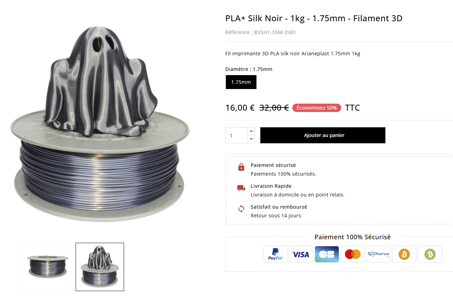Image resolution: width=453 pixels, height=297 pixels.
Task: Increase quantity with the up arrow
Action: pyautogui.click(x=251, y=131)
